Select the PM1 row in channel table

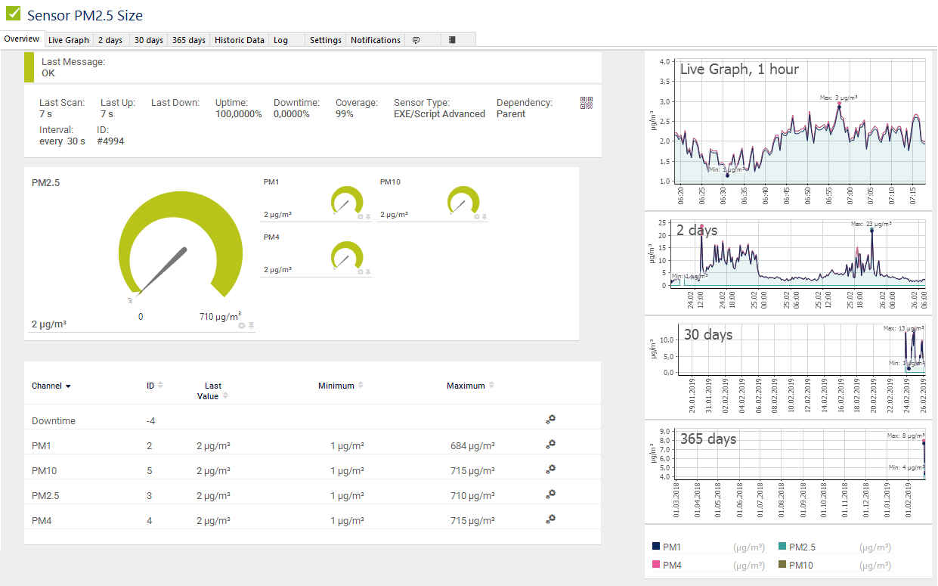coord(312,446)
